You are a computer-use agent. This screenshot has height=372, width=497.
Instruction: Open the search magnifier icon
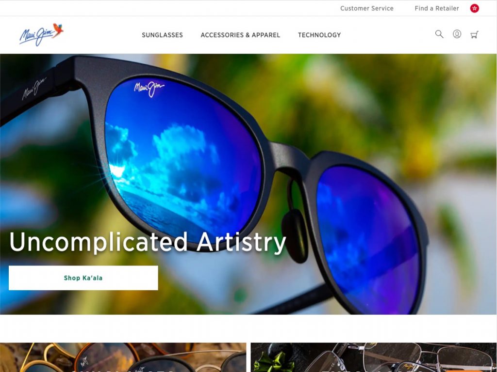[439, 34]
